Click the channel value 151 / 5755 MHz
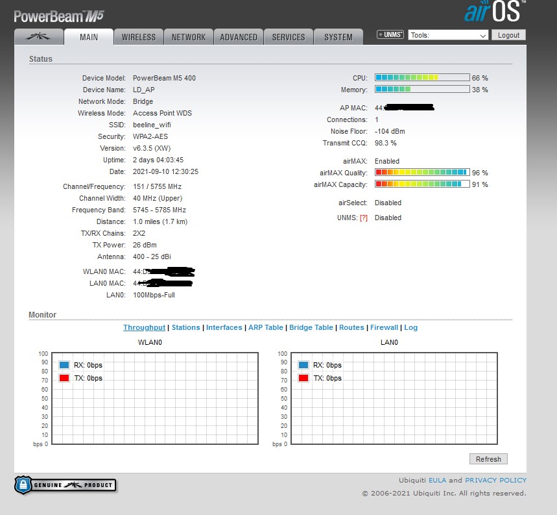Image resolution: width=557 pixels, height=515 pixels. point(157,187)
